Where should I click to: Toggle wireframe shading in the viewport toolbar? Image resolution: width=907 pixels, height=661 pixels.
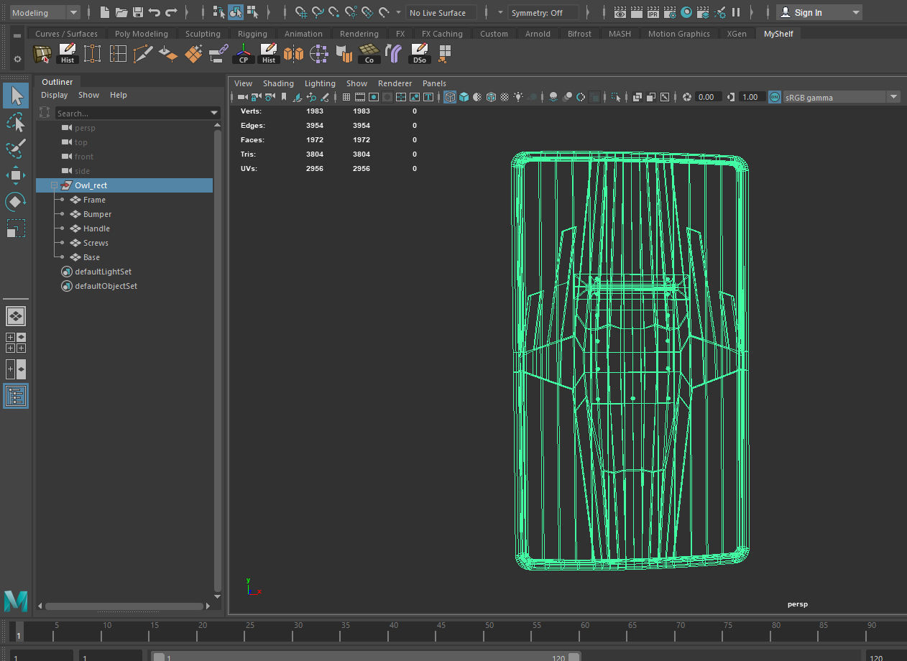tap(450, 97)
